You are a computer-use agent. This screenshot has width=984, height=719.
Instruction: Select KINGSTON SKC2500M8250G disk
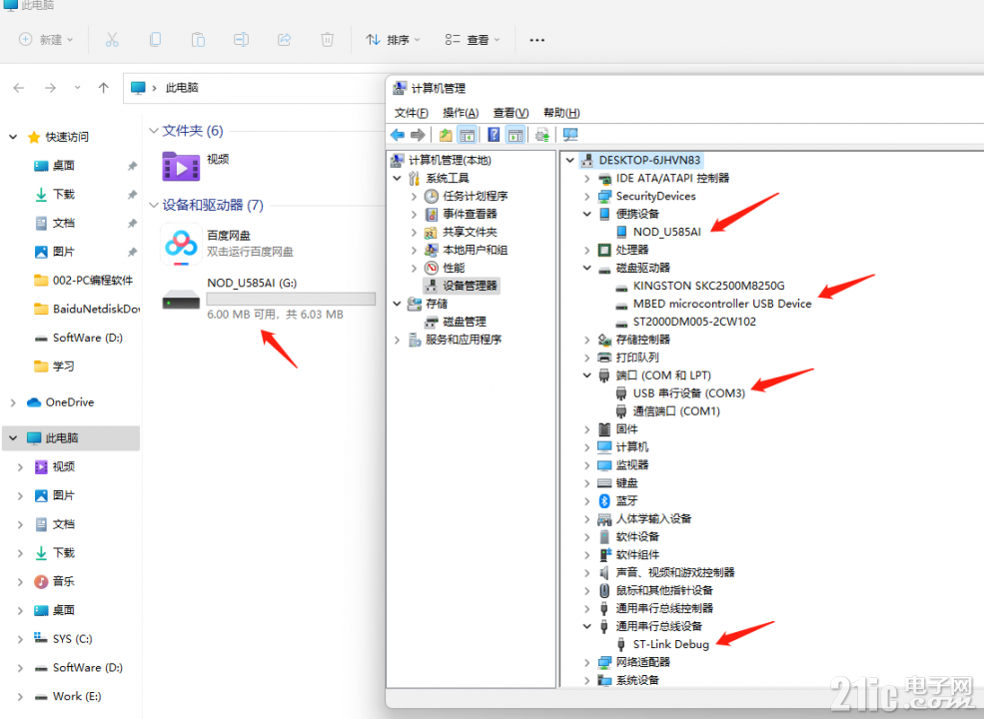pos(708,286)
